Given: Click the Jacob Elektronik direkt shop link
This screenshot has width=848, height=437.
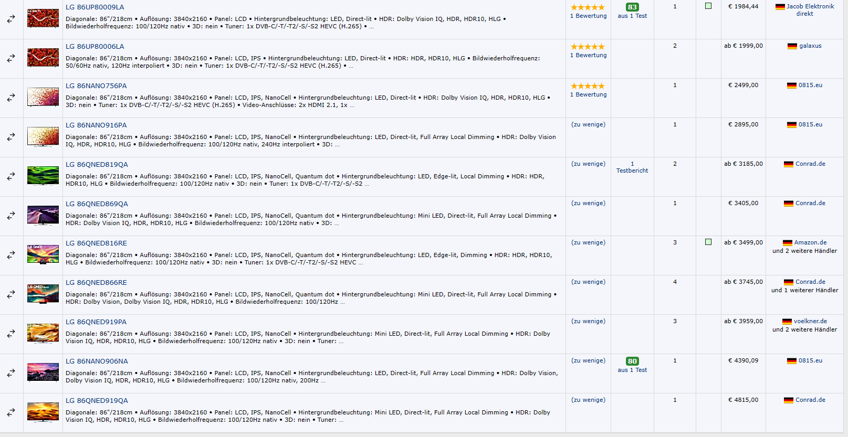Looking at the screenshot, I should pyautogui.click(x=810, y=10).
